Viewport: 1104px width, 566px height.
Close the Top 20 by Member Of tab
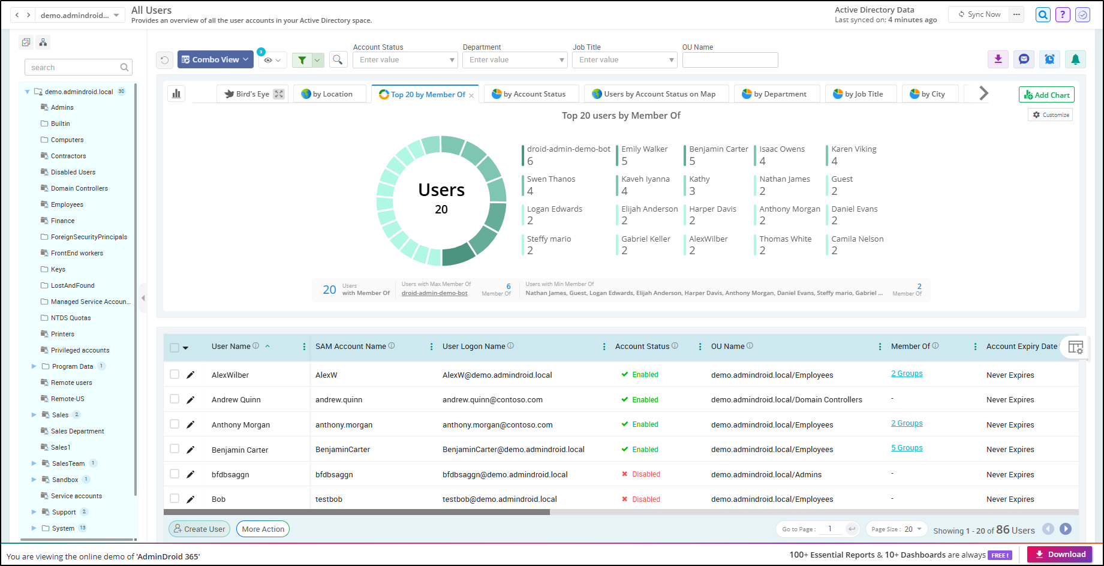471,95
